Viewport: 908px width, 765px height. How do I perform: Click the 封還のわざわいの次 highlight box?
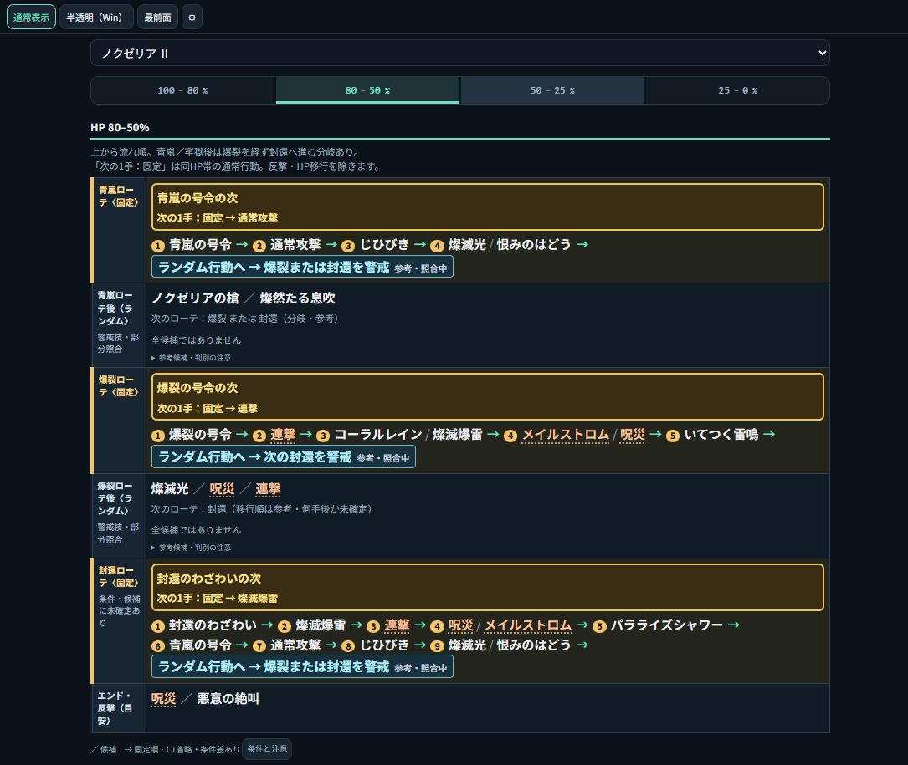488,588
